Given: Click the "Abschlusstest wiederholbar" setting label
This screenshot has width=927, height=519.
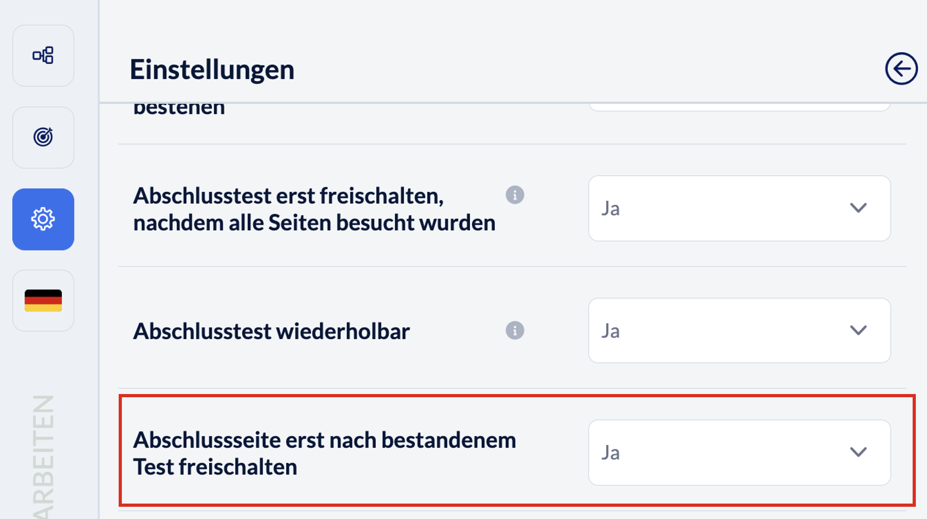Looking at the screenshot, I should [x=271, y=331].
